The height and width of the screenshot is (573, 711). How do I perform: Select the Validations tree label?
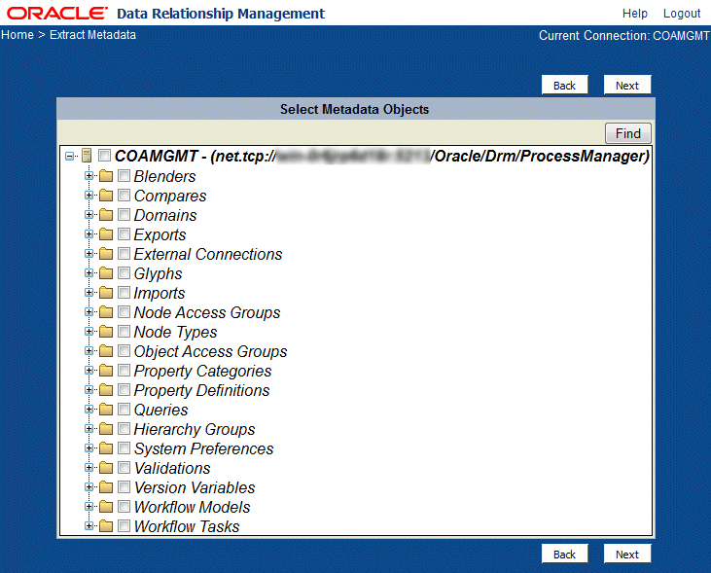coord(172,468)
